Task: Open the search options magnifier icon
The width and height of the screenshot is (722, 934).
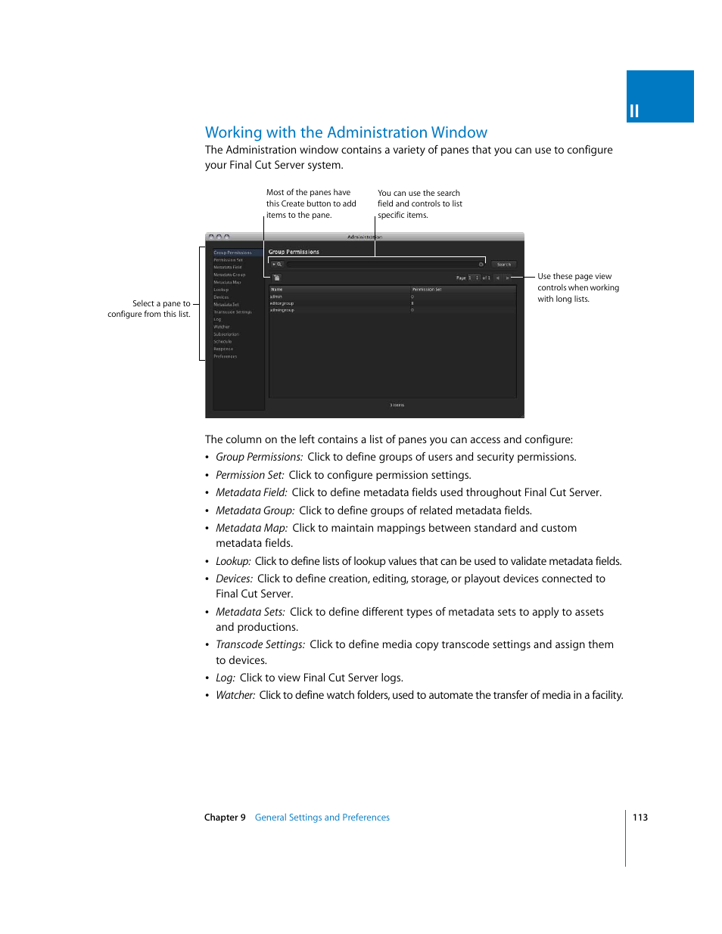Action: click(x=277, y=264)
